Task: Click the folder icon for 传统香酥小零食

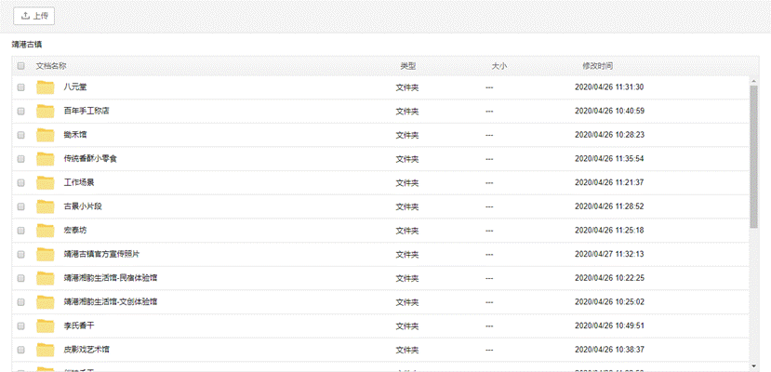Action: click(x=46, y=159)
